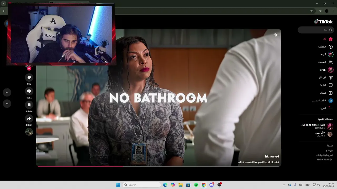The height and width of the screenshot is (189, 337).
Task: Switch to Google Chrome on the taskbar
Action: (204, 185)
